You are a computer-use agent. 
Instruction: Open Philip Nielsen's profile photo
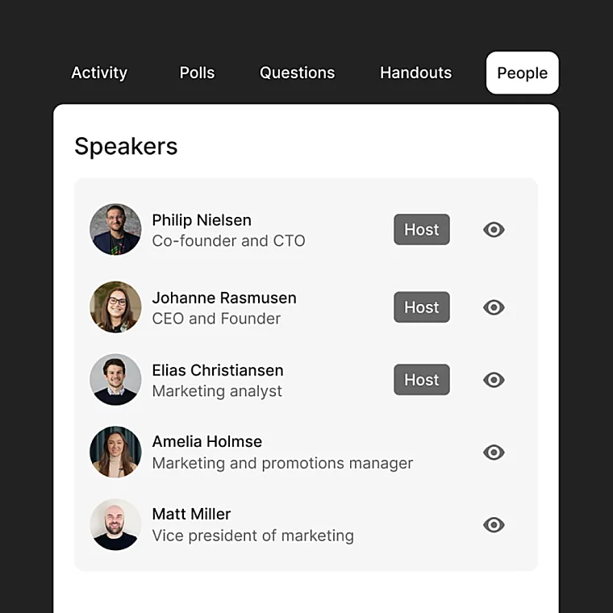[x=115, y=229]
